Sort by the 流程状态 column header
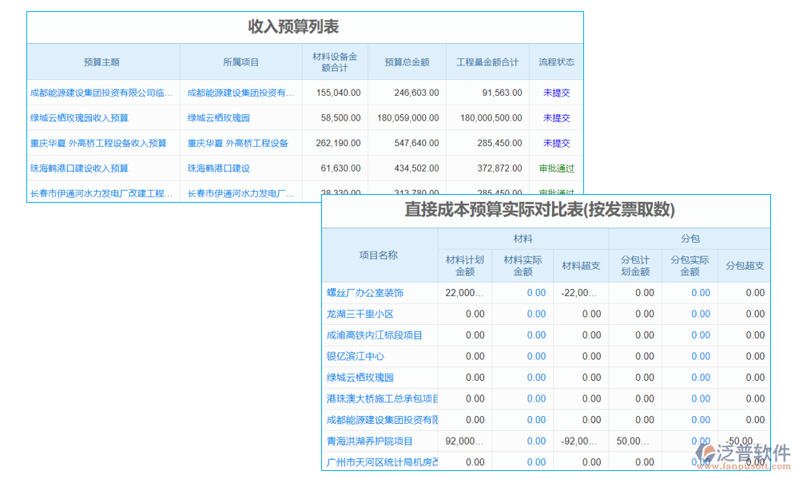The width and height of the screenshot is (799, 479). tap(556, 61)
